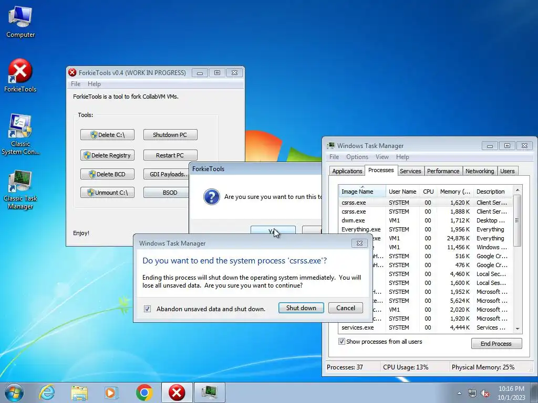The image size is (538, 403).
Task: Open the Computer desktop icon
Action: point(20,22)
